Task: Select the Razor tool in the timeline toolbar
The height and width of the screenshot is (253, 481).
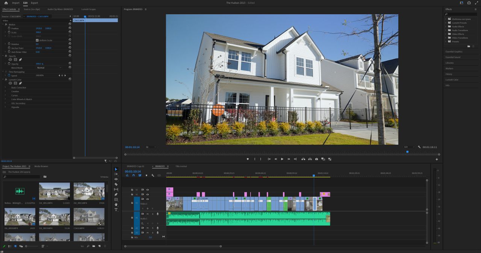Action: pos(116,184)
